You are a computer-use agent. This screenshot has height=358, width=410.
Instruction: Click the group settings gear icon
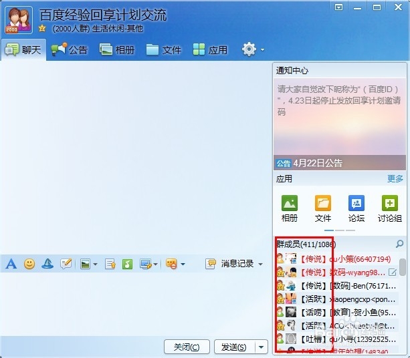tap(249, 49)
